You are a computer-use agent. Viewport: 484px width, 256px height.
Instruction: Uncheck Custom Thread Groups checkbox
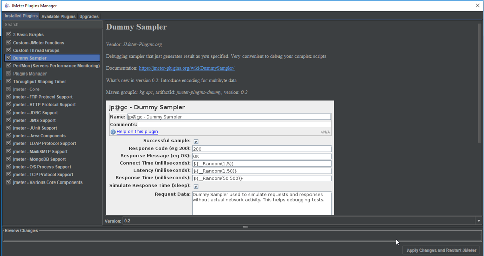[9, 50]
